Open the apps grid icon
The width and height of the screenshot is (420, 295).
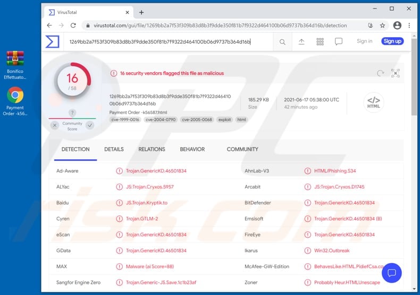click(320, 42)
